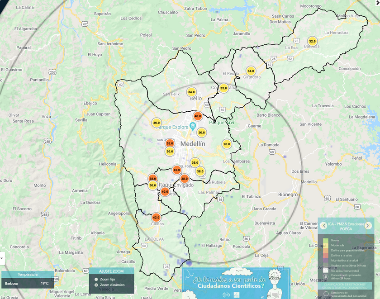Open the Caldas station marker showing 42.0
The image size is (380, 299).
(x=156, y=218)
